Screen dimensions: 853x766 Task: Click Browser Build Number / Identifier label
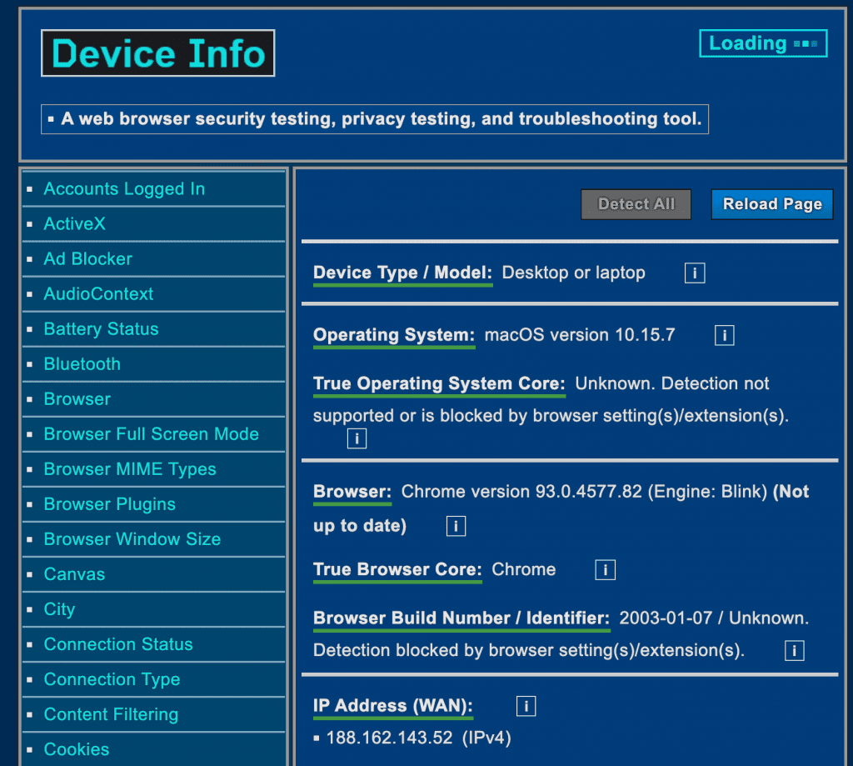pos(461,618)
